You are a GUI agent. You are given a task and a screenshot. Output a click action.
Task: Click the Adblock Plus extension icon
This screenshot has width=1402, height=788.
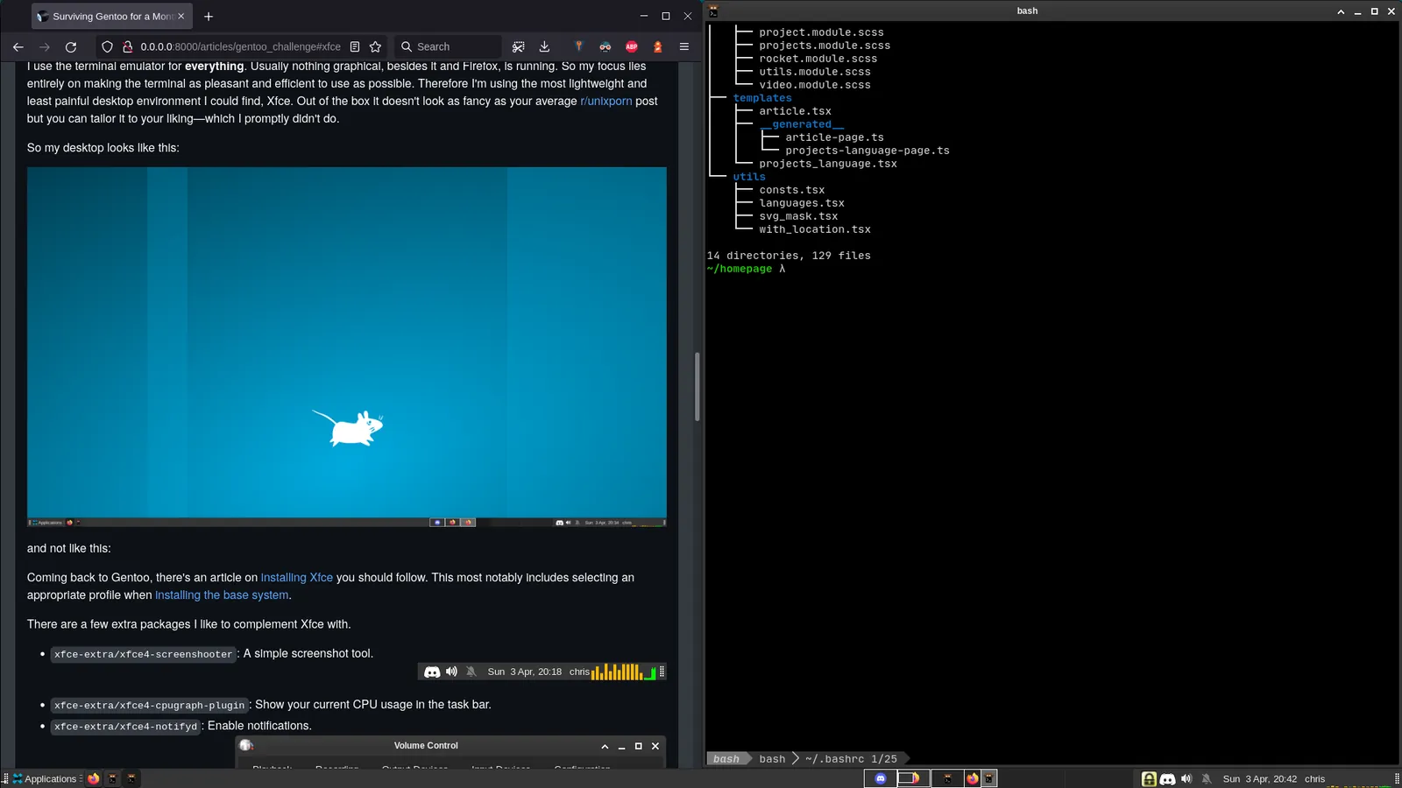click(x=631, y=47)
